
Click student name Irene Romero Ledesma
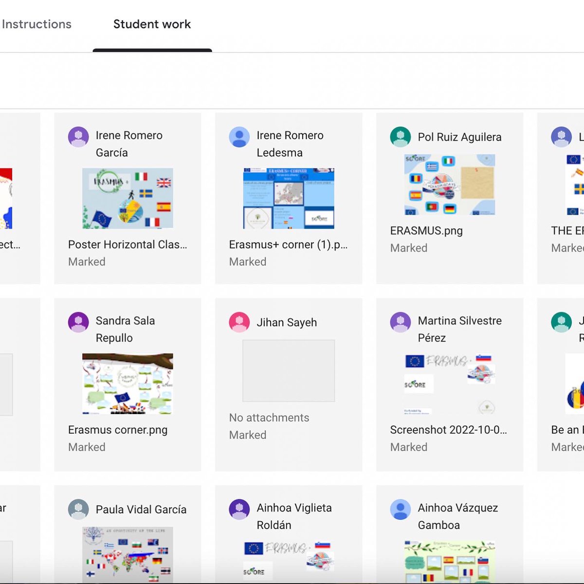pyautogui.click(x=290, y=144)
